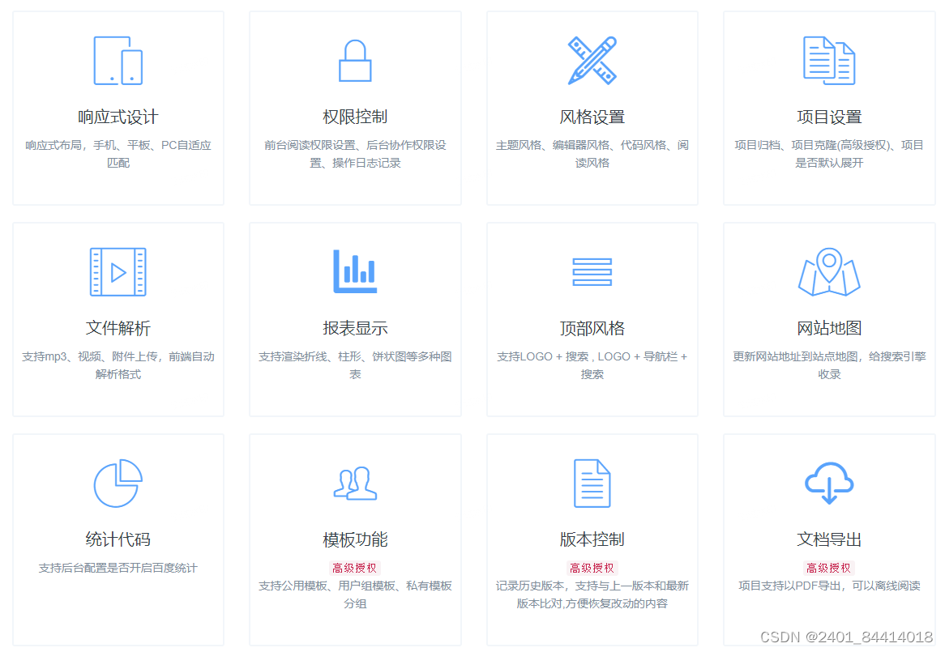Click the user group 模板功能 icon
Image resolution: width=945 pixels, height=652 pixels.
354,484
